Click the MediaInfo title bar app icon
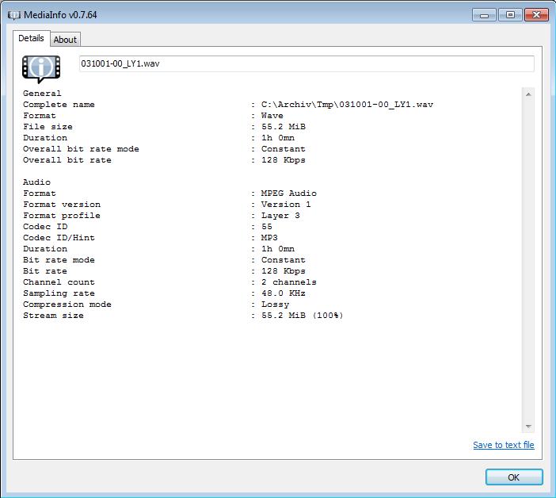This screenshot has height=498, width=556. click(x=14, y=15)
